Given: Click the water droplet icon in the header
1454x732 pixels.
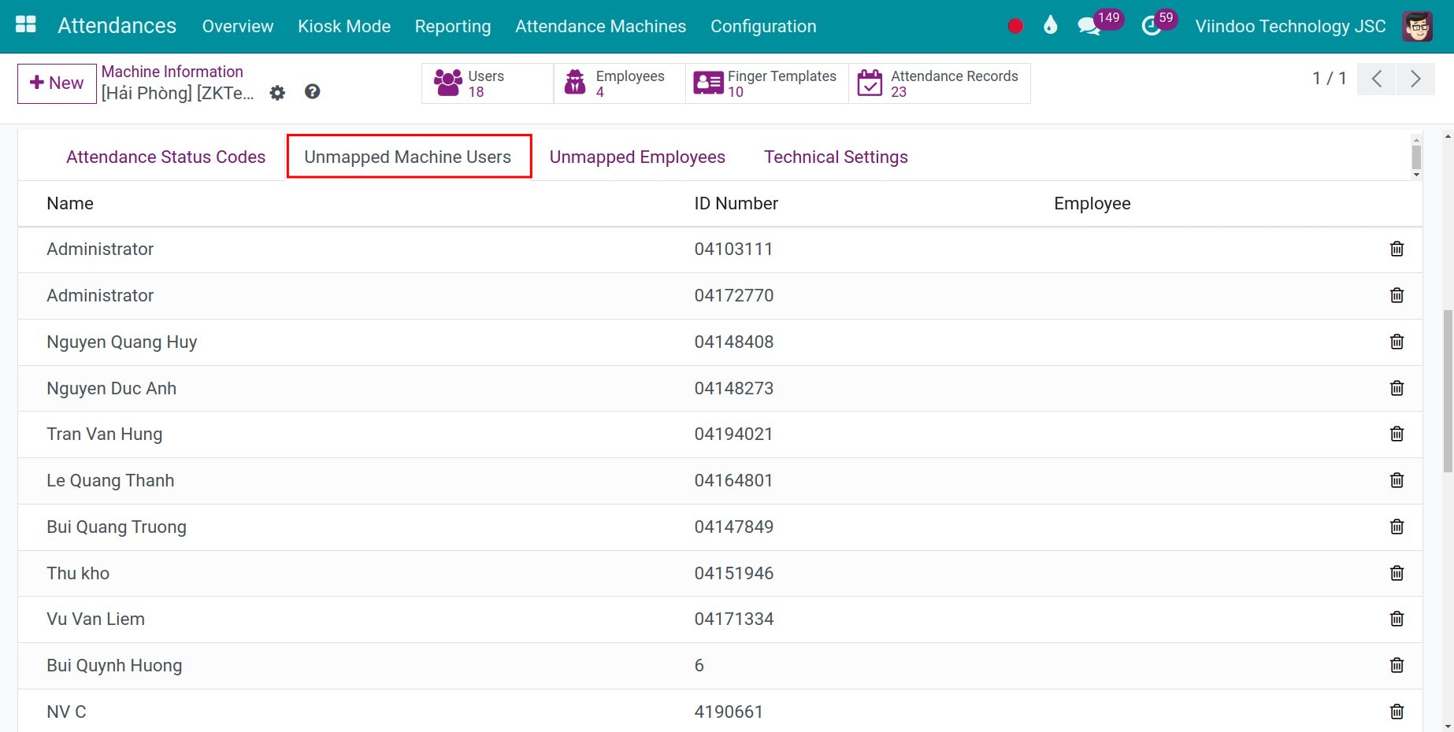Looking at the screenshot, I should click(x=1050, y=26).
